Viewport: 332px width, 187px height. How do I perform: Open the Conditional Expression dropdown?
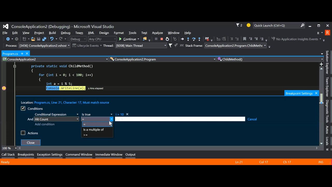tap(57, 114)
